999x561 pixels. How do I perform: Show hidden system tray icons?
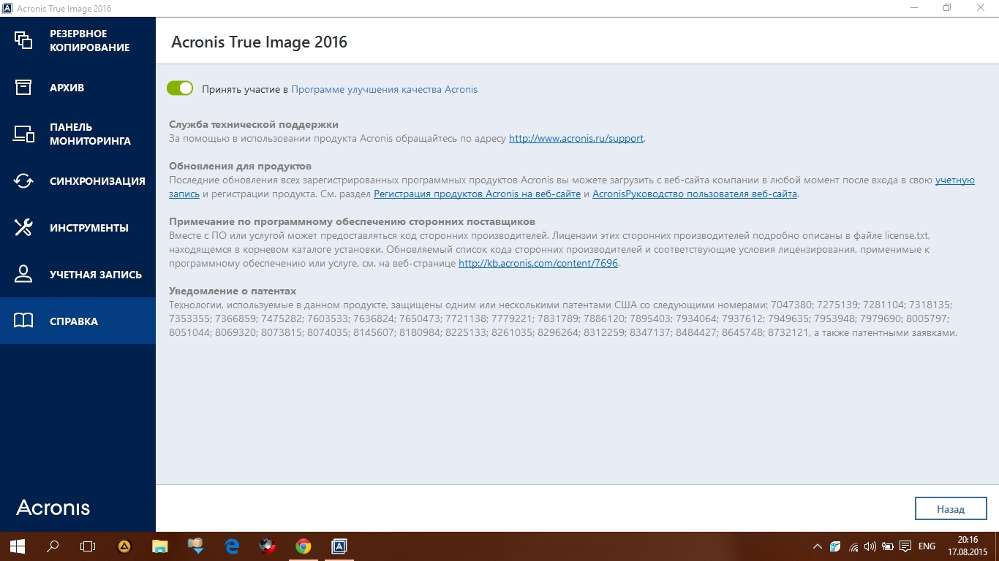click(817, 546)
